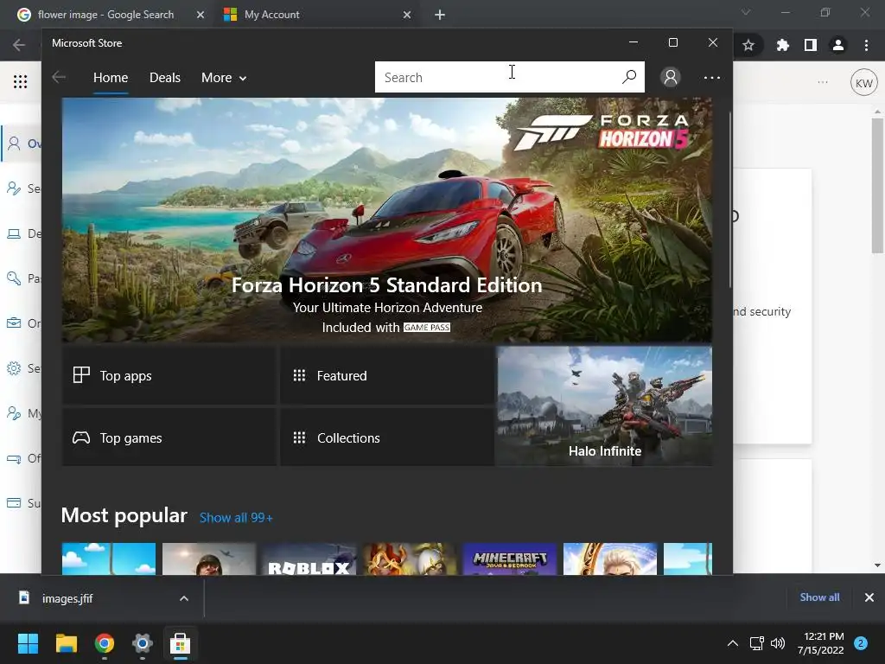Screen dimensions: 885x664
Task: Switch to the Deals tab
Action: coord(165,77)
